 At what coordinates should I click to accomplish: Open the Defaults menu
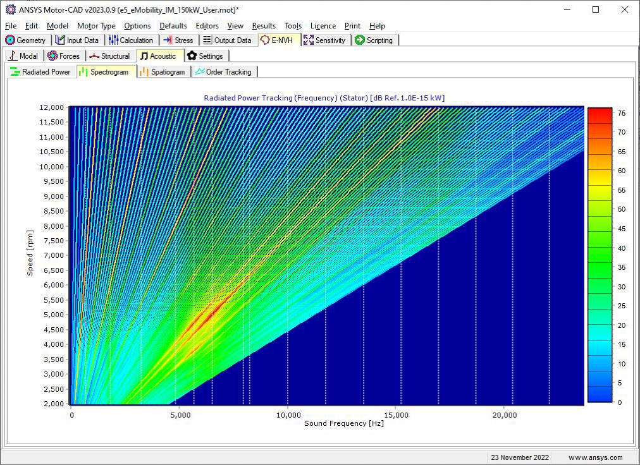[x=173, y=26]
